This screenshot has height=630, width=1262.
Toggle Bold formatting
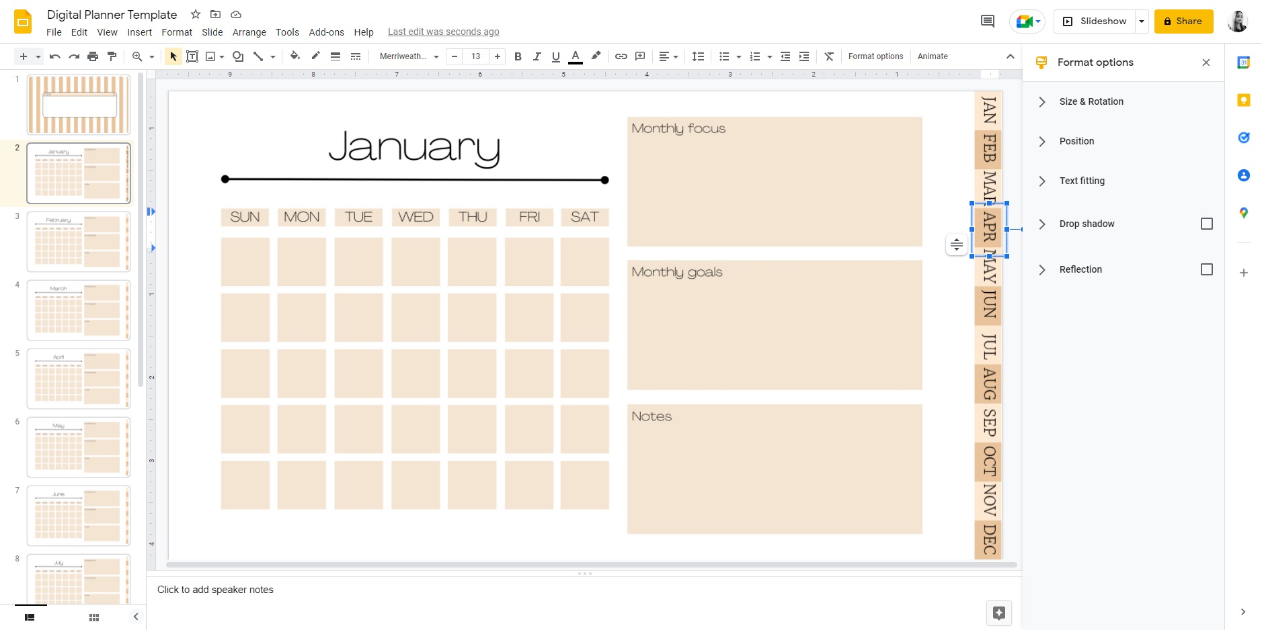click(518, 56)
